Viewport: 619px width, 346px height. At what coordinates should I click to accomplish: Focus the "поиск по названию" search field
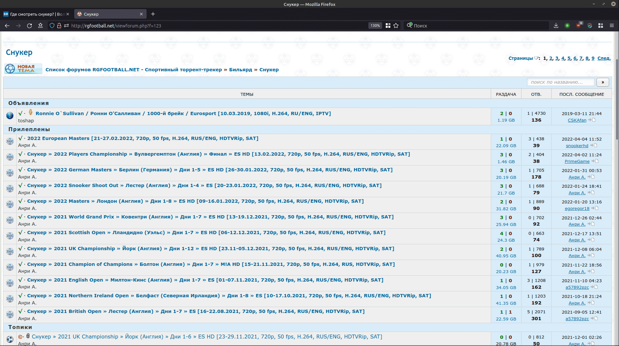[x=560, y=82]
